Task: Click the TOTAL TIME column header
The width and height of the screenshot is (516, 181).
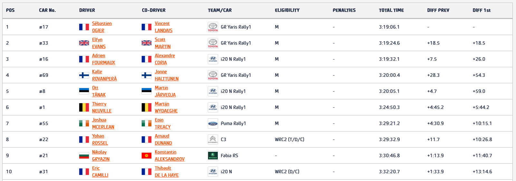Action: point(391,10)
